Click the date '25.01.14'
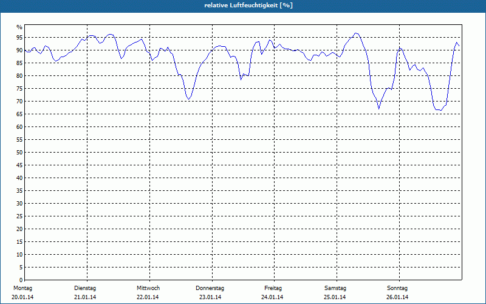Screen dimensions: 486x304 [x=335, y=297]
